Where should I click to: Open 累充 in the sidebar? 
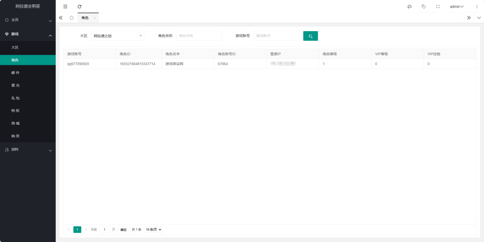[x=28, y=86]
